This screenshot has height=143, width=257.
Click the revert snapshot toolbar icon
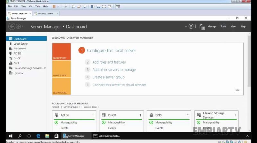coord(79,6)
